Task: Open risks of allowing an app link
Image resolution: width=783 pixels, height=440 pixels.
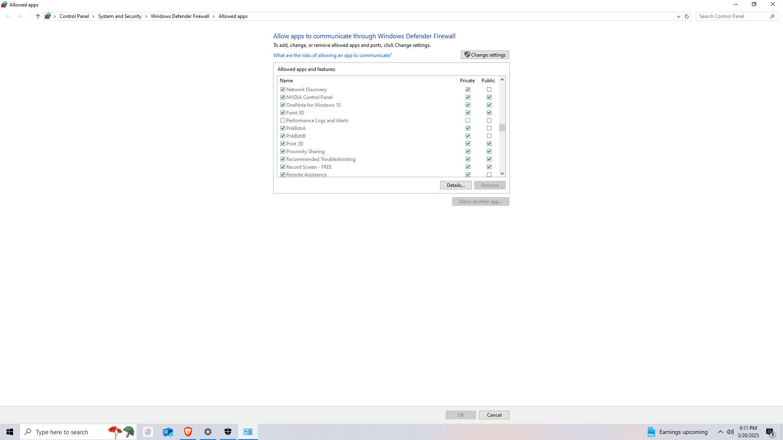Action: coord(332,55)
